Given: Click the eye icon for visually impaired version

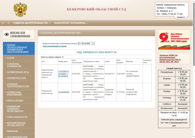Looking at the screenshot, I should tap(7, 34).
